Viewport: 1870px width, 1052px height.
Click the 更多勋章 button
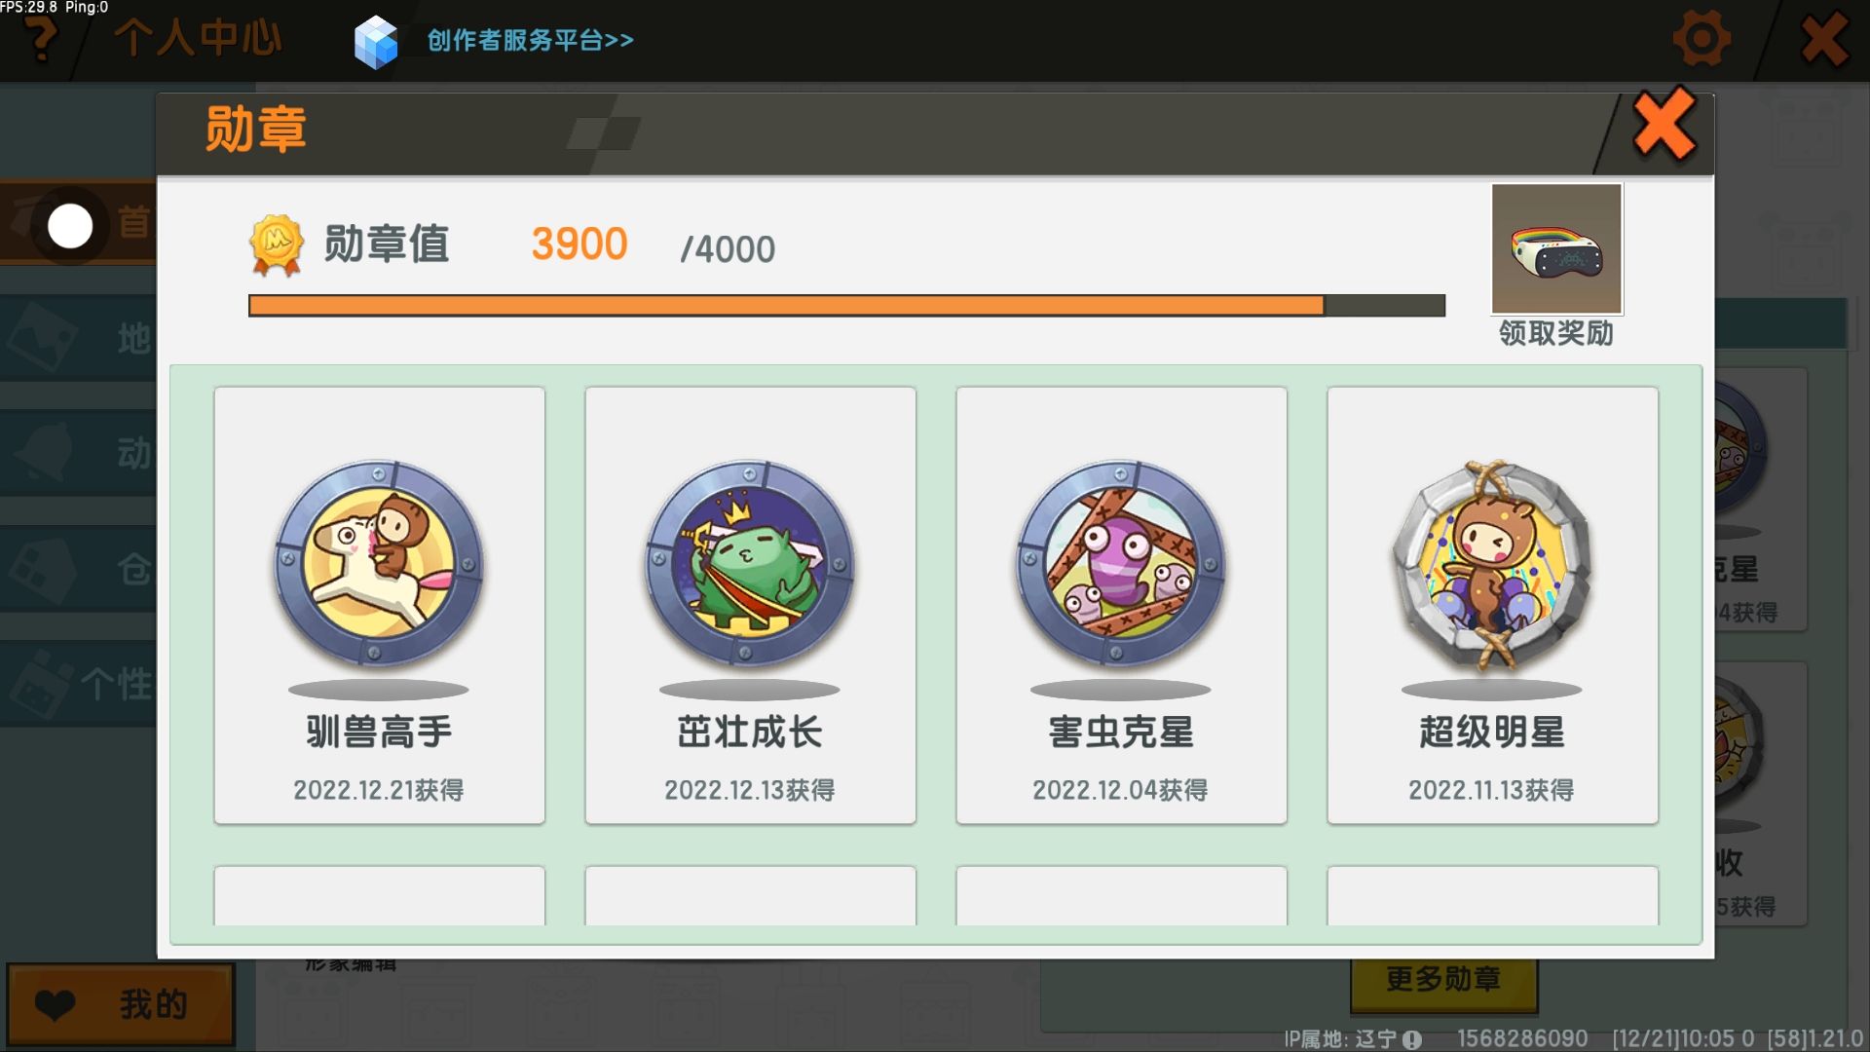coord(1443,979)
